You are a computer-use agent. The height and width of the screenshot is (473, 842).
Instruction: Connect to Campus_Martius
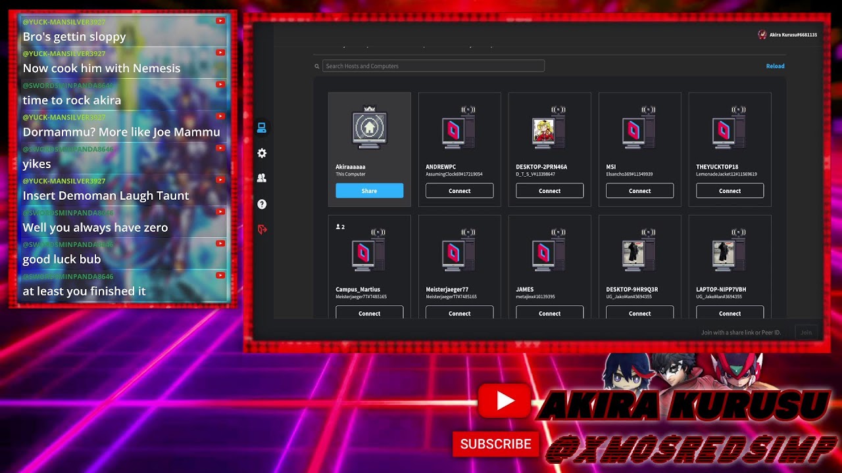click(370, 313)
